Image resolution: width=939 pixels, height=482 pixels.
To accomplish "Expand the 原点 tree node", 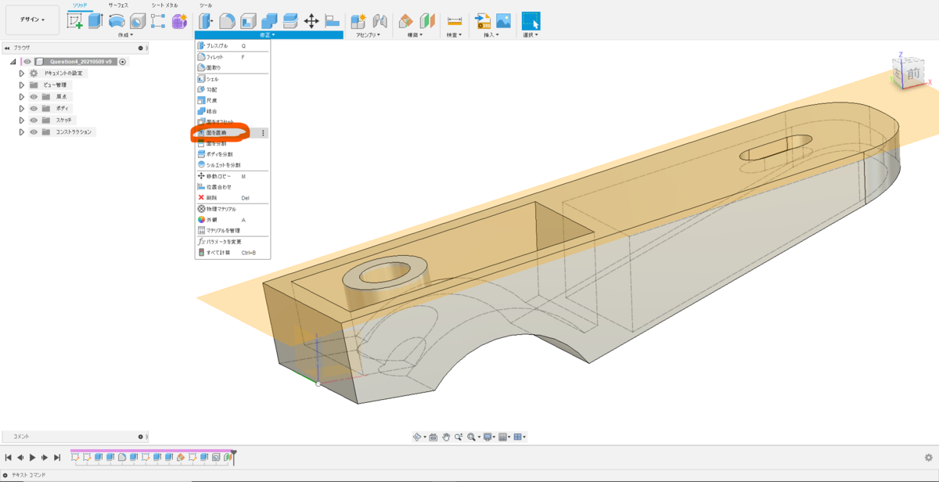I will pos(22,96).
